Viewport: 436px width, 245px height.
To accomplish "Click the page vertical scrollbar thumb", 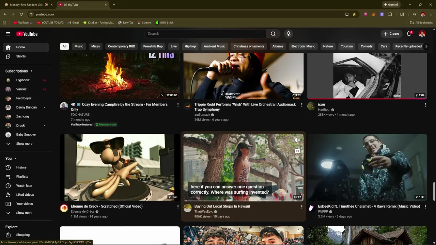I will 434,192.
